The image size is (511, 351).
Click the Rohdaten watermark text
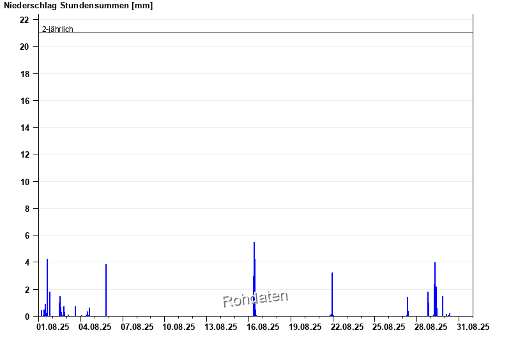point(256,298)
